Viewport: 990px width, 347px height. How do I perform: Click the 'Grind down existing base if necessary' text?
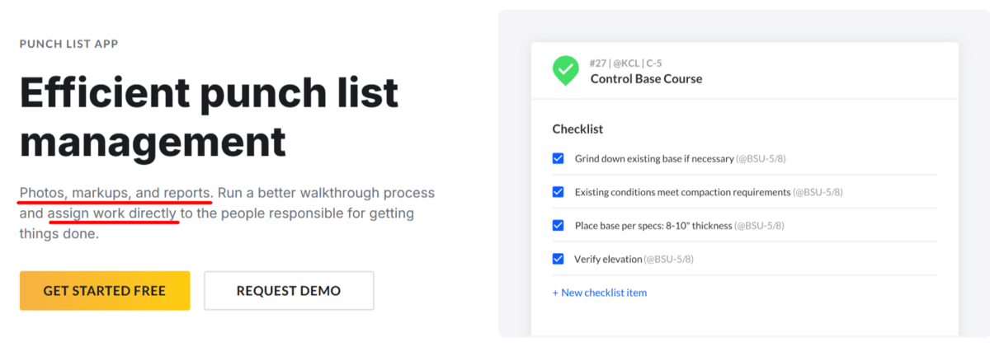tap(654, 159)
